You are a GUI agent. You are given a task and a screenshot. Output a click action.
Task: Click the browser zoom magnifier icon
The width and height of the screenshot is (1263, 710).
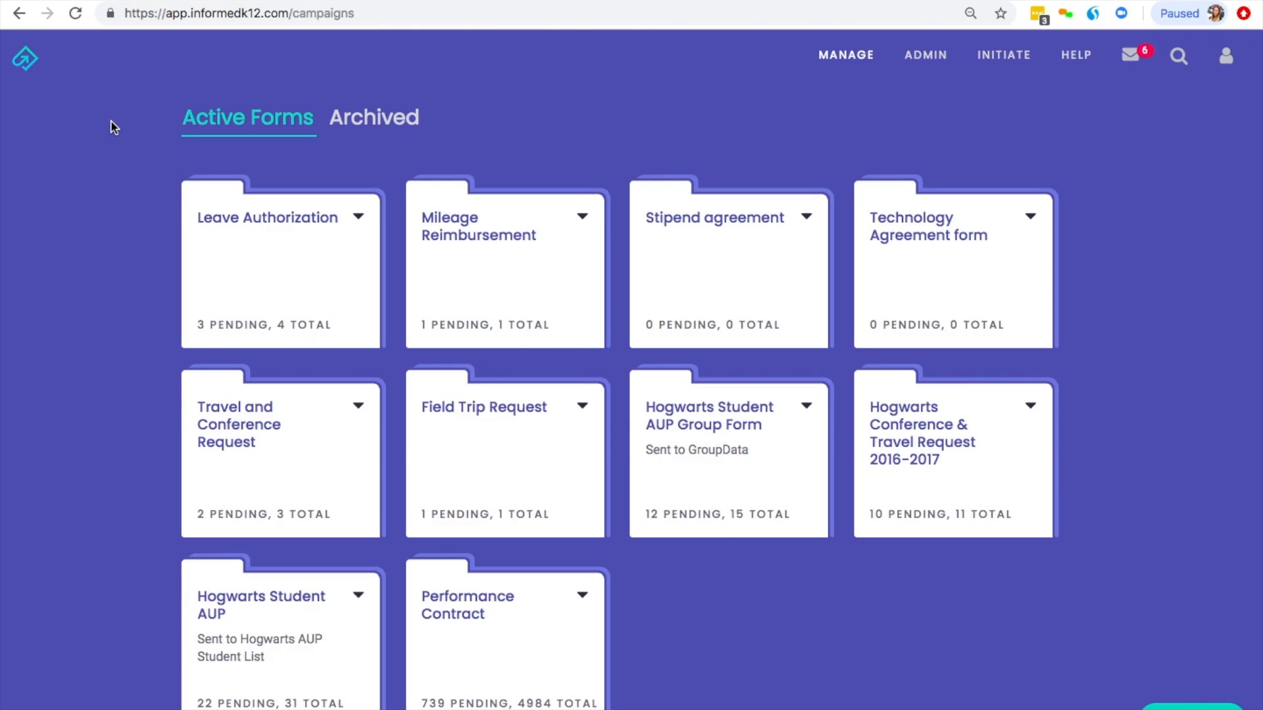coord(970,13)
